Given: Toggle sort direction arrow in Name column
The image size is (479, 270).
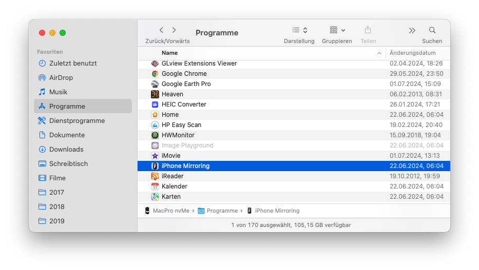Looking at the screenshot, I should tap(379, 53).
